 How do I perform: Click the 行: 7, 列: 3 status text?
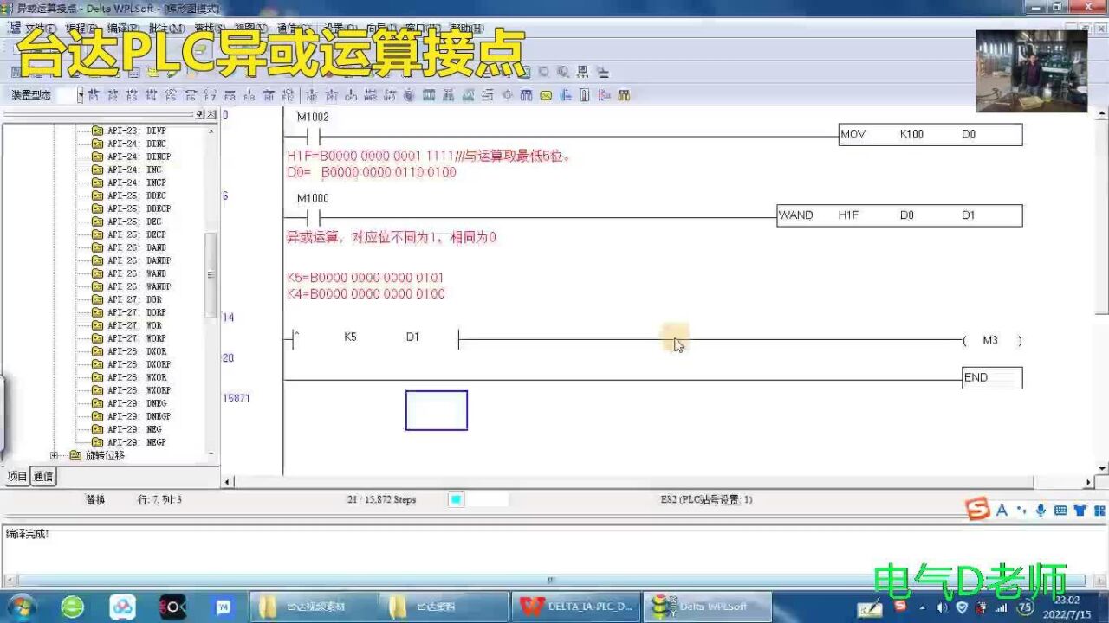[x=159, y=500]
